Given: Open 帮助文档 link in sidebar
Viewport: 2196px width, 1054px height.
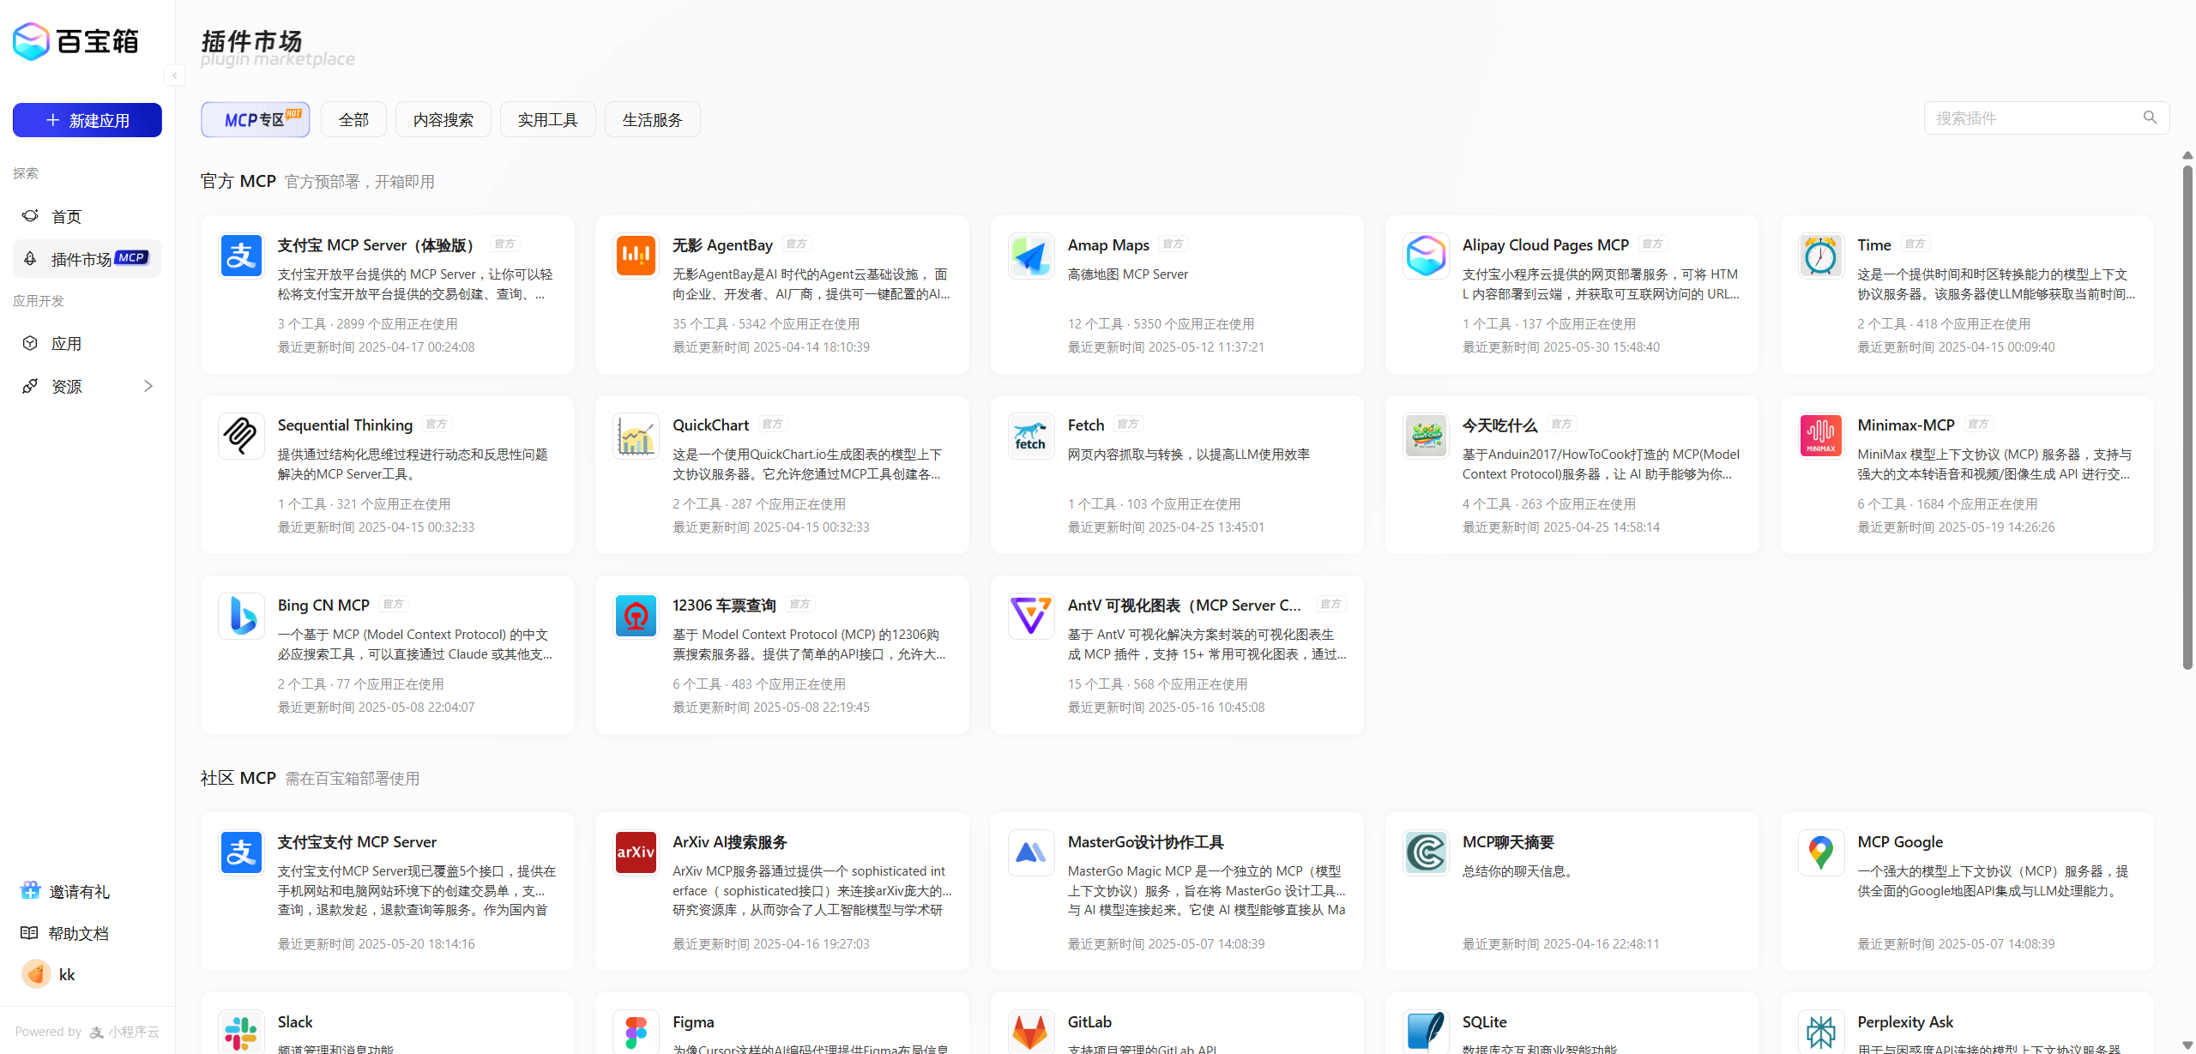Looking at the screenshot, I should [78, 933].
